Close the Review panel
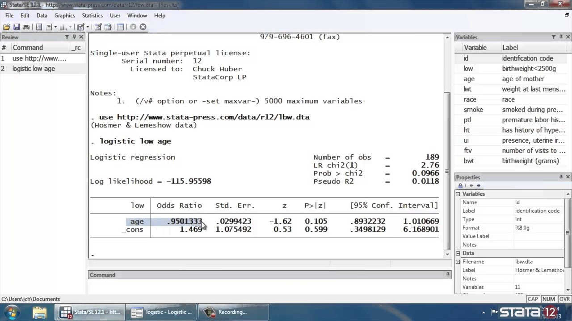Image resolution: width=572 pixels, height=321 pixels. point(81,37)
